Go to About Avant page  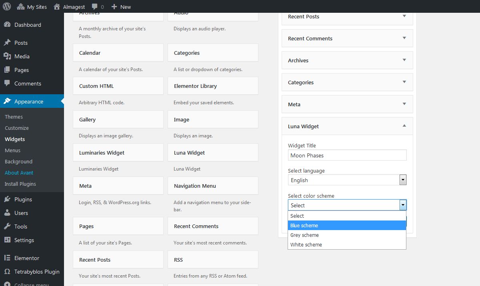click(19, 173)
